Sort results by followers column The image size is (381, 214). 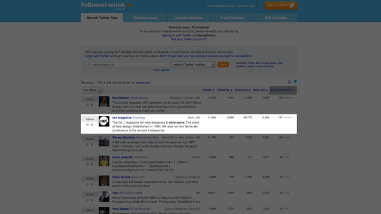pyautogui.click(x=242, y=90)
